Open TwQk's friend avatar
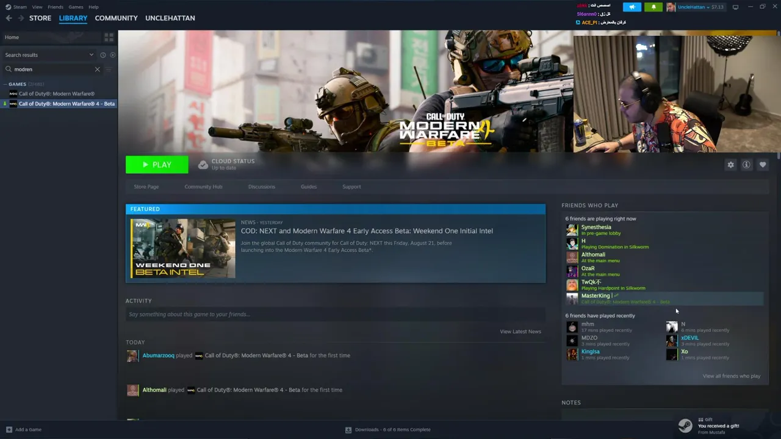 click(572, 285)
